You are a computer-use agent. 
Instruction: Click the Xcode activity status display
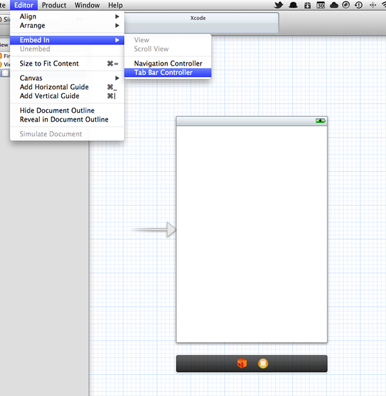(x=198, y=22)
